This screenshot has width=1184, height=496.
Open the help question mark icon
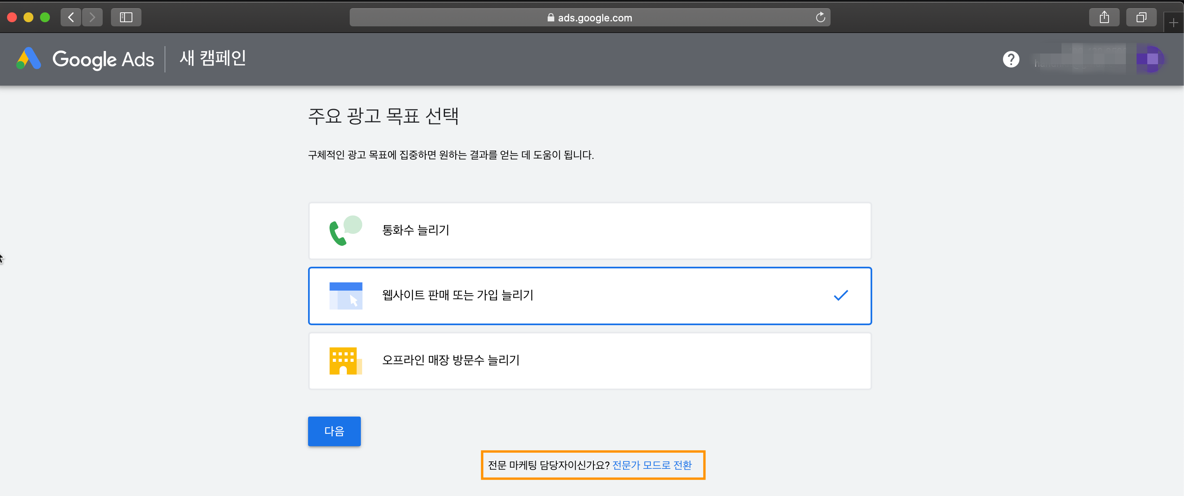[1010, 59]
